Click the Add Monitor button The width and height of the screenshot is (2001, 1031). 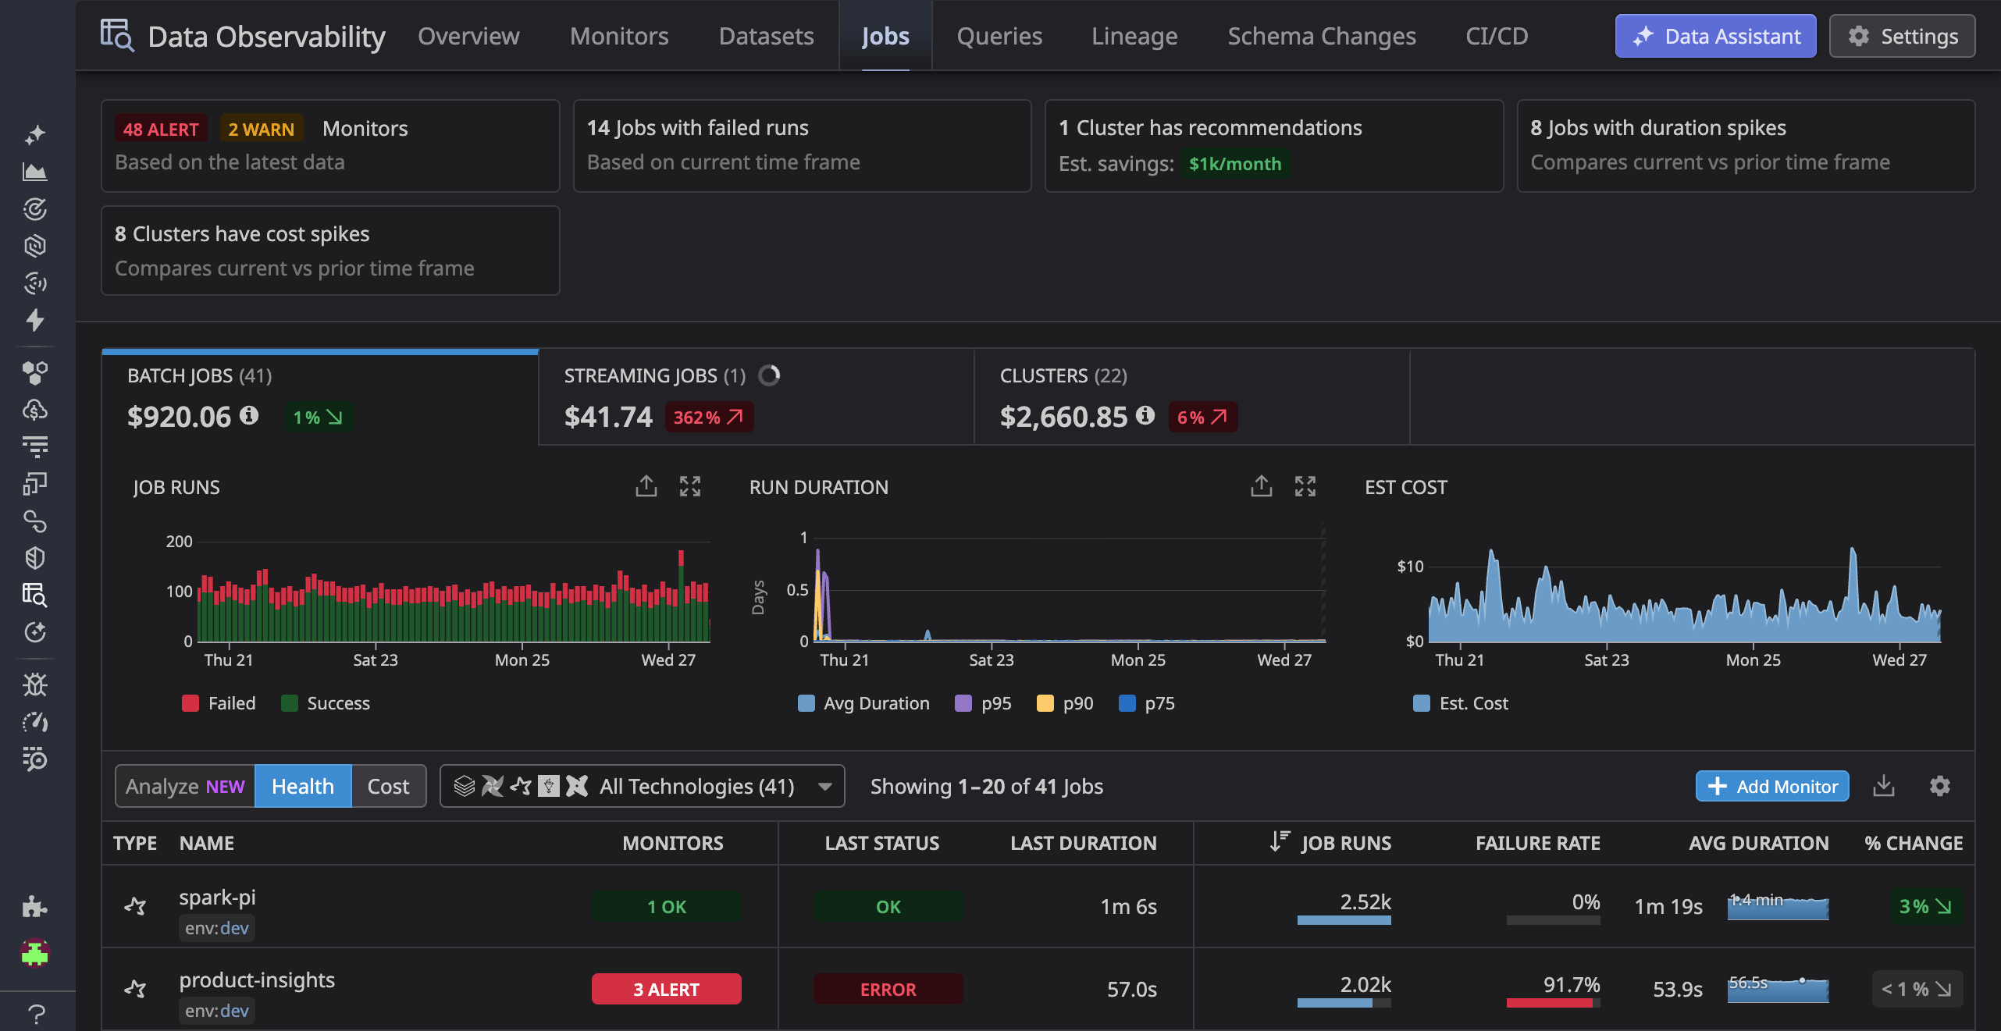[x=1772, y=786]
